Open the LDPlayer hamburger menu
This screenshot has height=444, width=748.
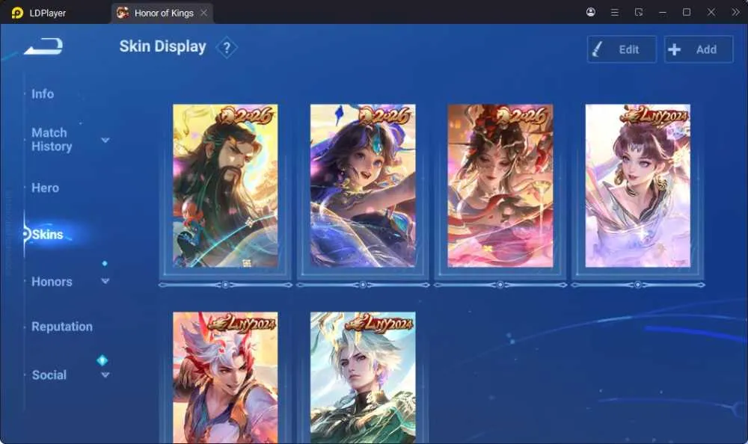615,13
